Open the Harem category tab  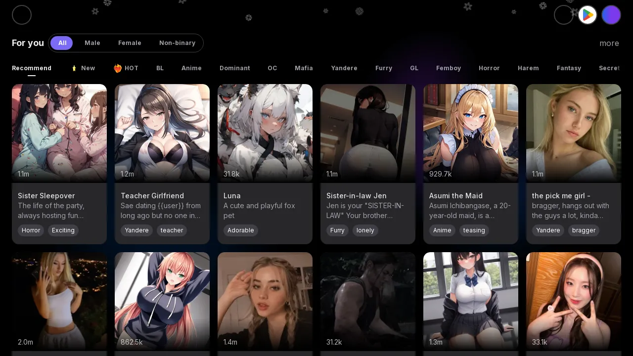(x=528, y=68)
